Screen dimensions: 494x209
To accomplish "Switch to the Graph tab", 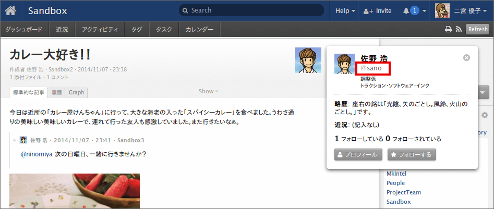I will (77, 92).
